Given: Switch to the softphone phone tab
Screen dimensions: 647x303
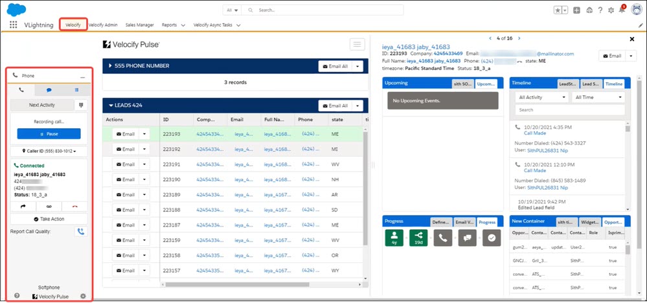Looking at the screenshot, I should click(21, 89).
